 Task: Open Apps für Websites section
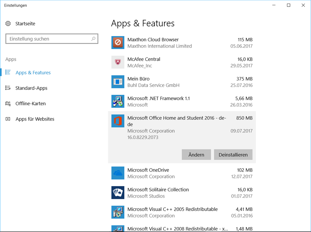pos(35,119)
